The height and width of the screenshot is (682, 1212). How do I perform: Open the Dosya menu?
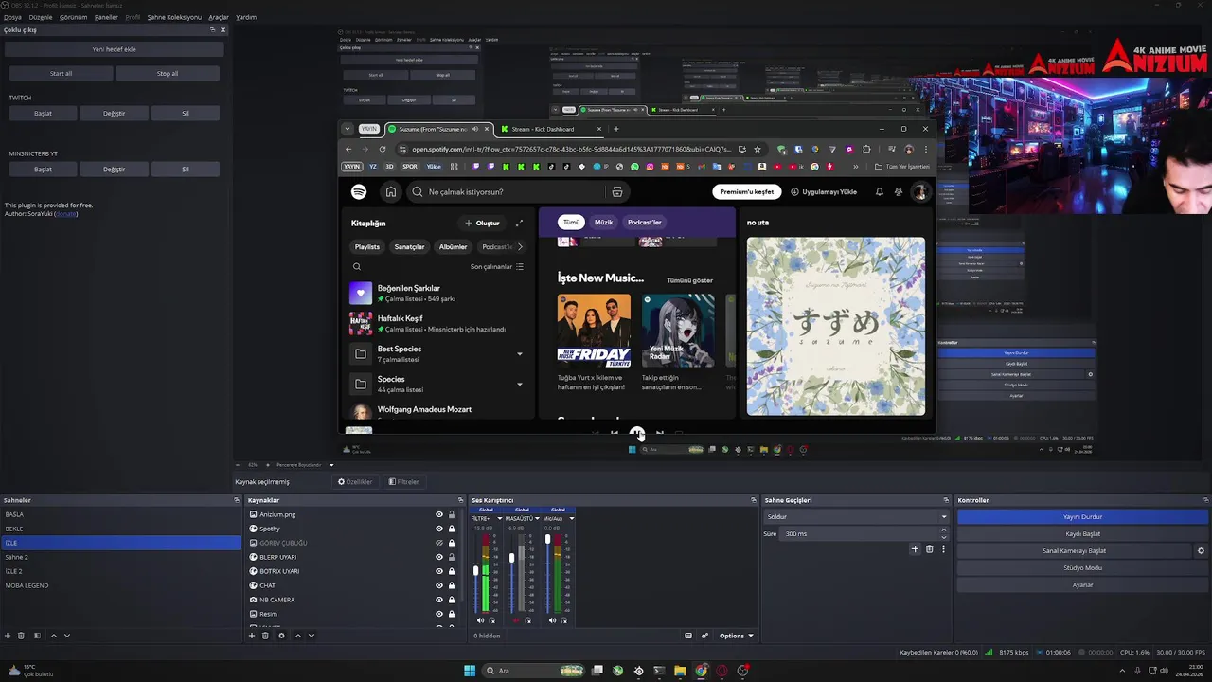(x=12, y=17)
